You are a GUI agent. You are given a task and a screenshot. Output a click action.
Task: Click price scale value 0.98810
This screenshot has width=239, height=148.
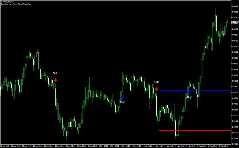pyautogui.click(x=235, y=12)
